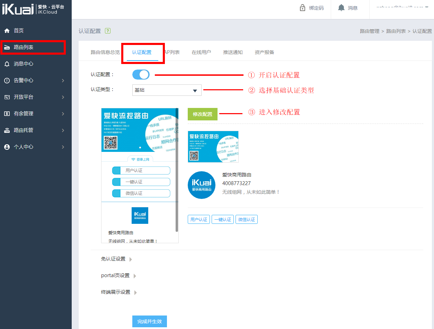434x329 pixels.
Task: Click the 微信认证 tag button below logo
Action: 247,219
